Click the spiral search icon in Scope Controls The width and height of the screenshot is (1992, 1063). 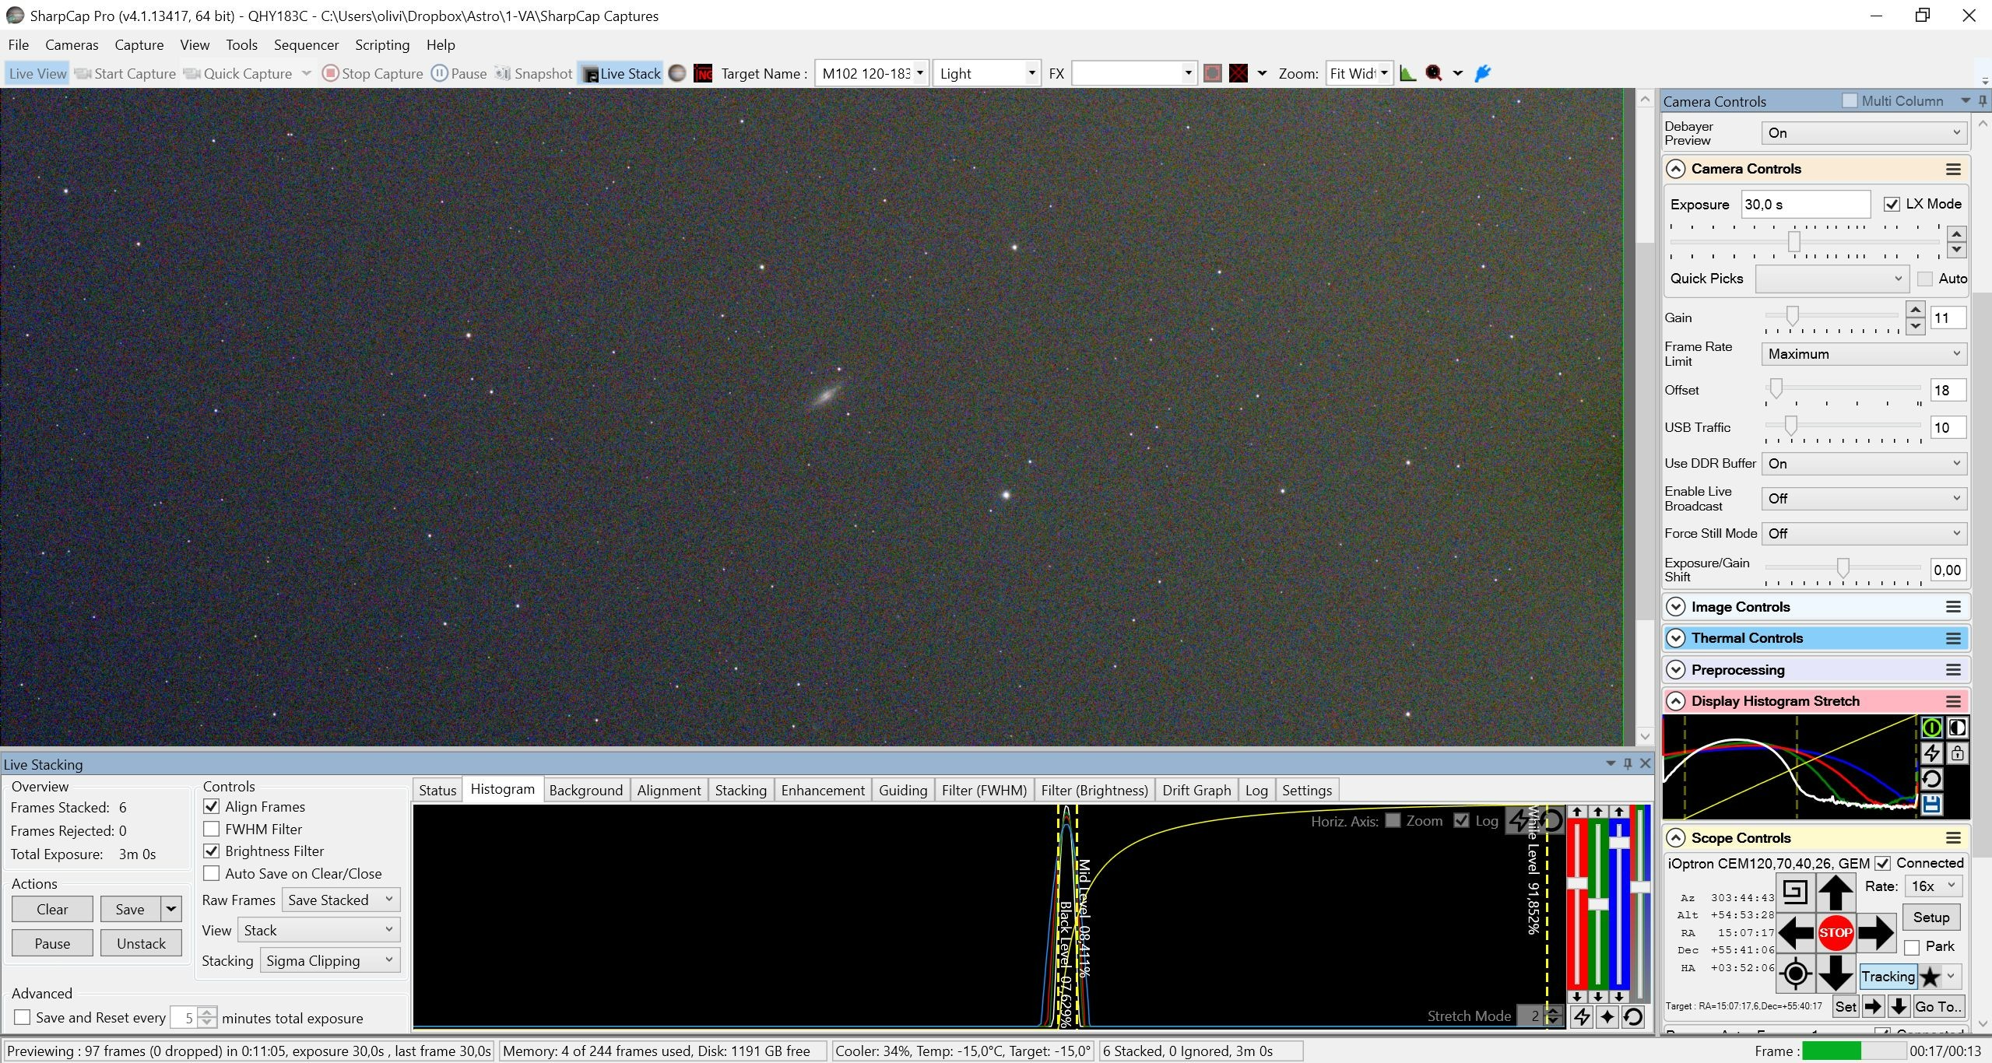(1795, 892)
